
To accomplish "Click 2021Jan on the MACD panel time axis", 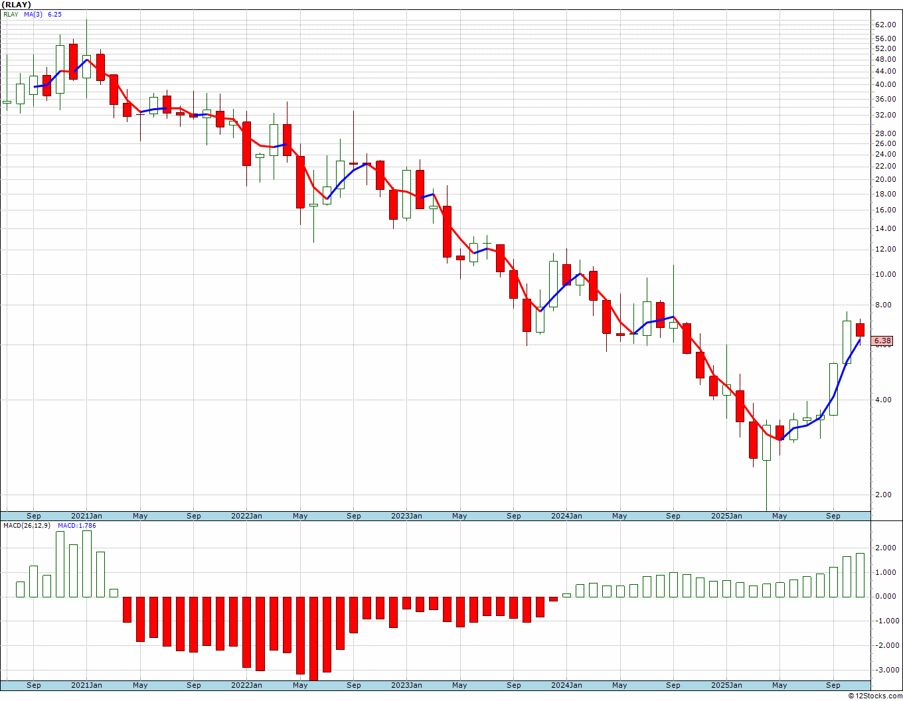I will point(87,685).
